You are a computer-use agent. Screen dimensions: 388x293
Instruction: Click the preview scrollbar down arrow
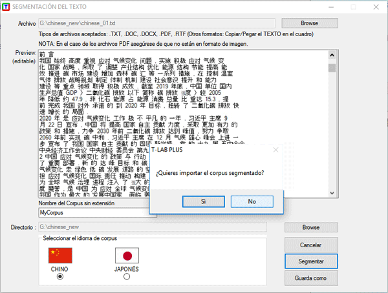pos(332,194)
